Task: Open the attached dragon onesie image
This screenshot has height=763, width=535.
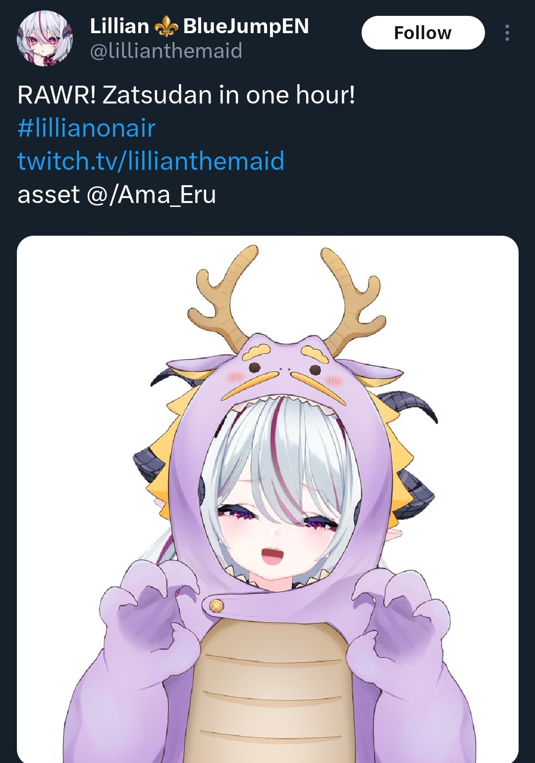Action: tap(267, 499)
